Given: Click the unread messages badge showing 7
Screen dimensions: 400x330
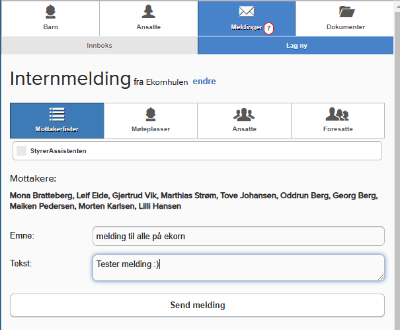Looking at the screenshot, I should [x=268, y=28].
